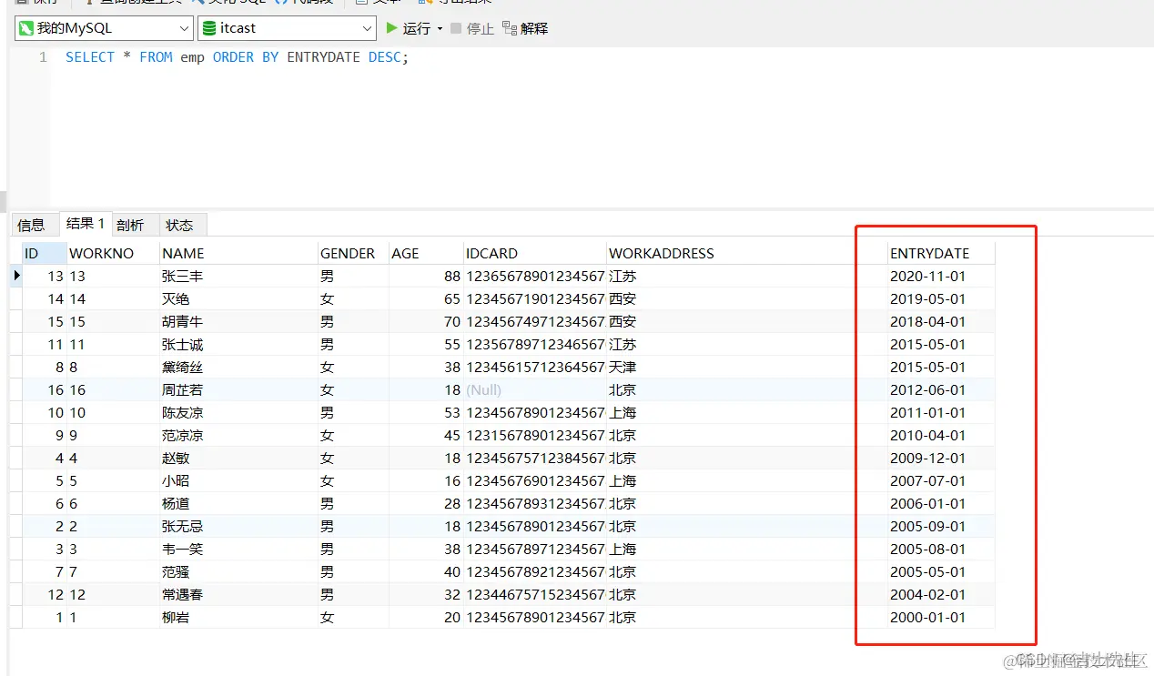The height and width of the screenshot is (676, 1154).
Task: Select the name cell 柳岩
Action: tap(238, 617)
